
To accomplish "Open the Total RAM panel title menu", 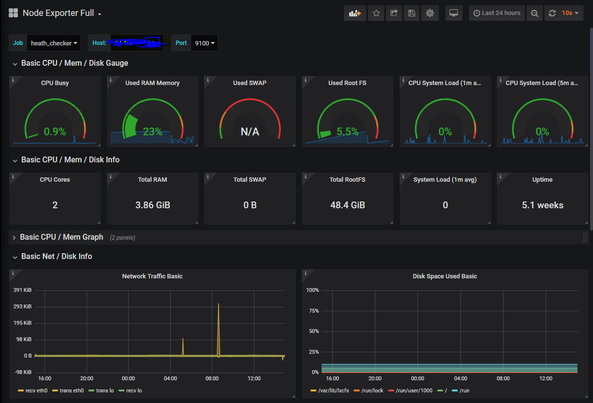I will tap(152, 180).
